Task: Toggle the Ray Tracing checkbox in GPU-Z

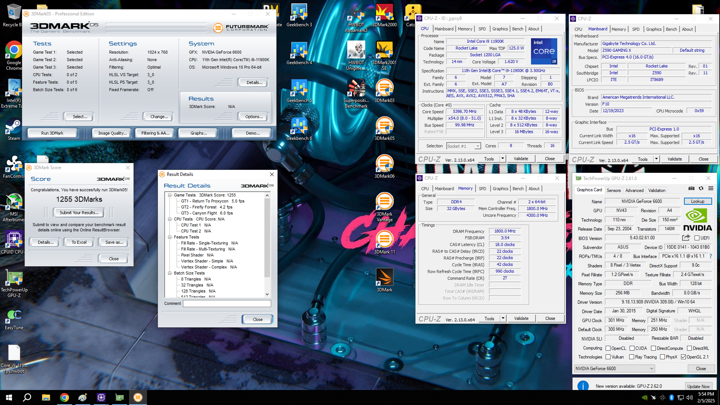Action: click(x=632, y=357)
